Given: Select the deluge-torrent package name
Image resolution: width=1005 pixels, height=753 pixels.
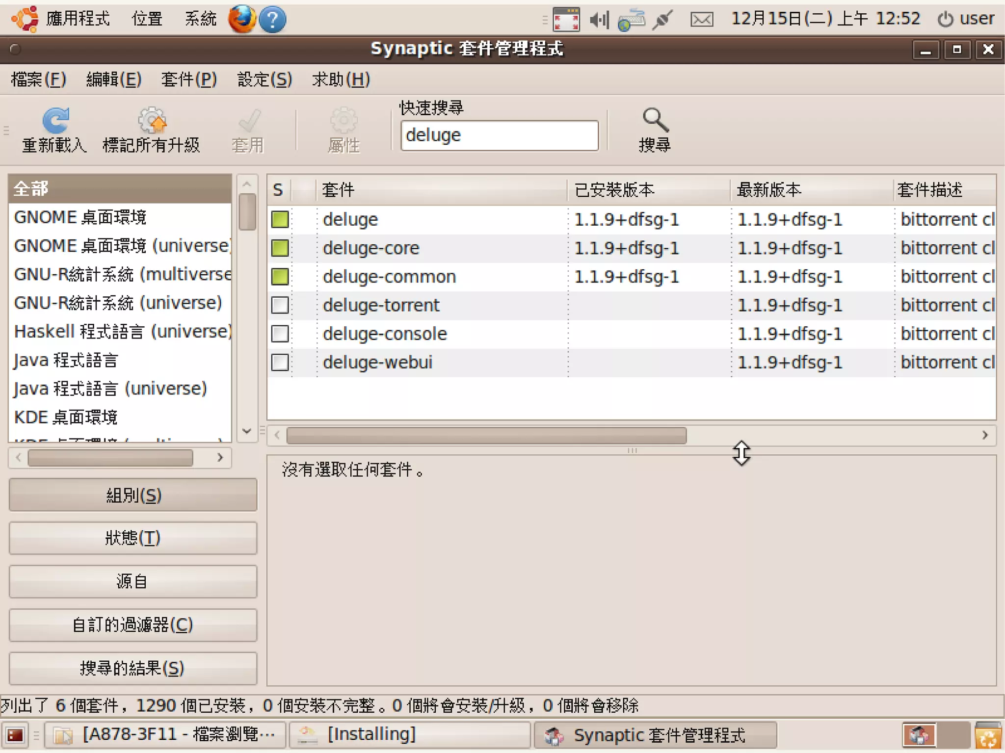Looking at the screenshot, I should [x=381, y=305].
